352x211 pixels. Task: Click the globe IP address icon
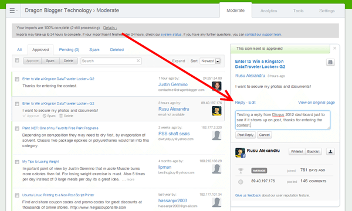click(x=241, y=182)
